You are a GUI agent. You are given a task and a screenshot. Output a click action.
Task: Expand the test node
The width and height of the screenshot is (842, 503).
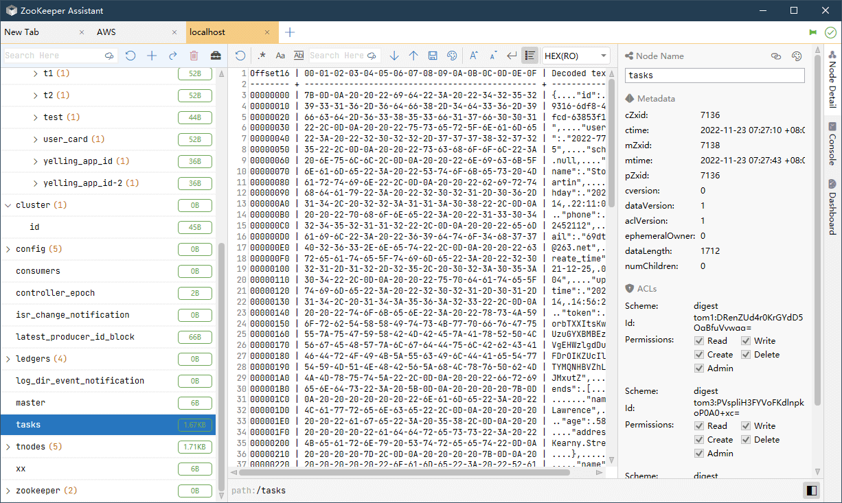tap(36, 117)
